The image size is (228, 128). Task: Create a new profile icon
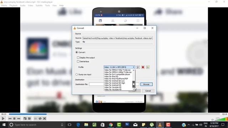pyautogui.click(x=148, y=67)
